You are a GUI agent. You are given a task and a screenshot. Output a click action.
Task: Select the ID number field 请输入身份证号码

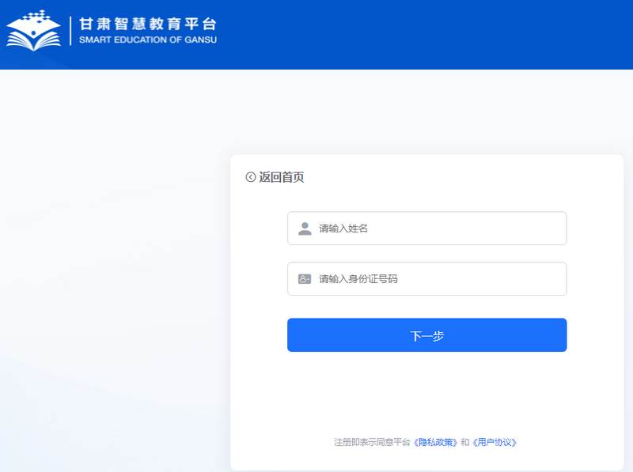427,278
